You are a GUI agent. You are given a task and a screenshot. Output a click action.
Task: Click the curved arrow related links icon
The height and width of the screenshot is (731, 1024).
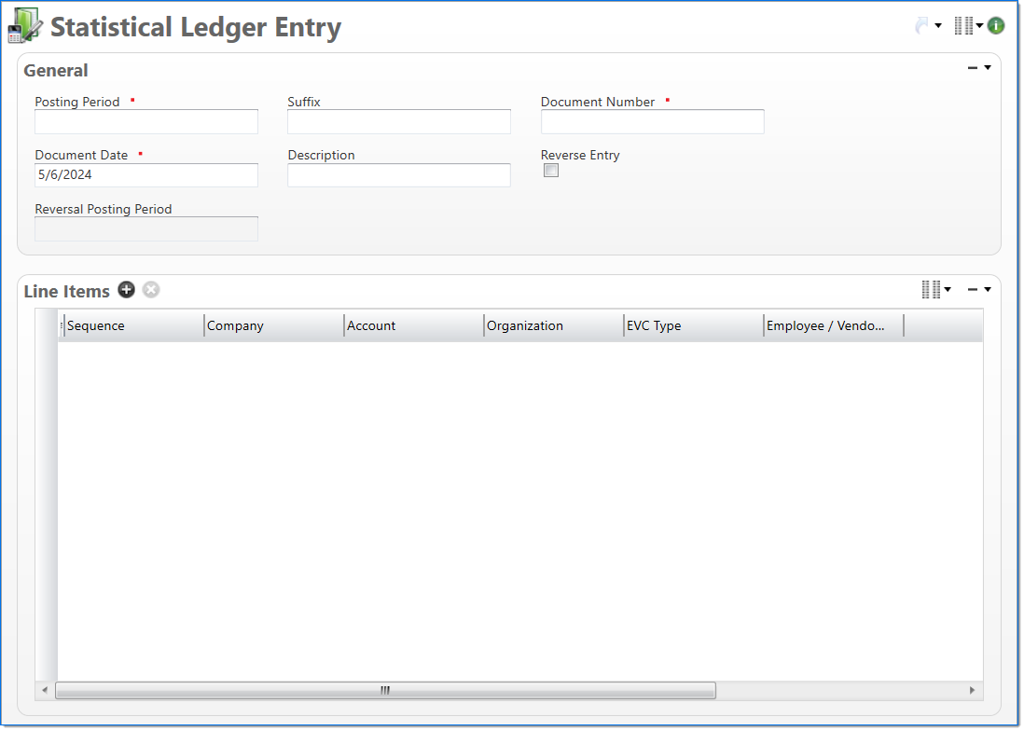(922, 26)
